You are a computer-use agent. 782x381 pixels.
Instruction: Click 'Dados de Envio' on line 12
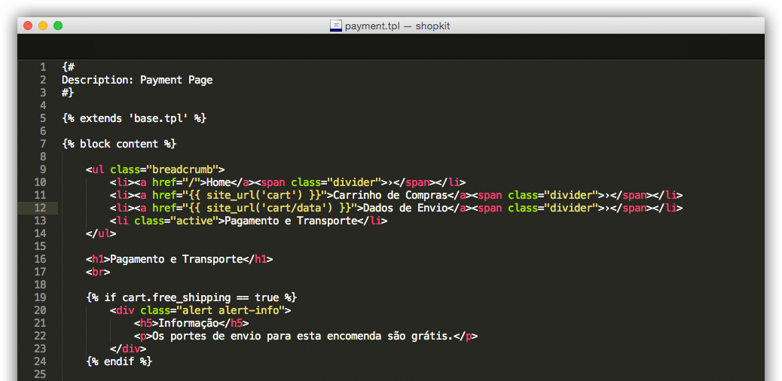405,208
